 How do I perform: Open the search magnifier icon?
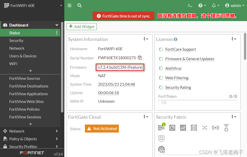tap(80, 5)
